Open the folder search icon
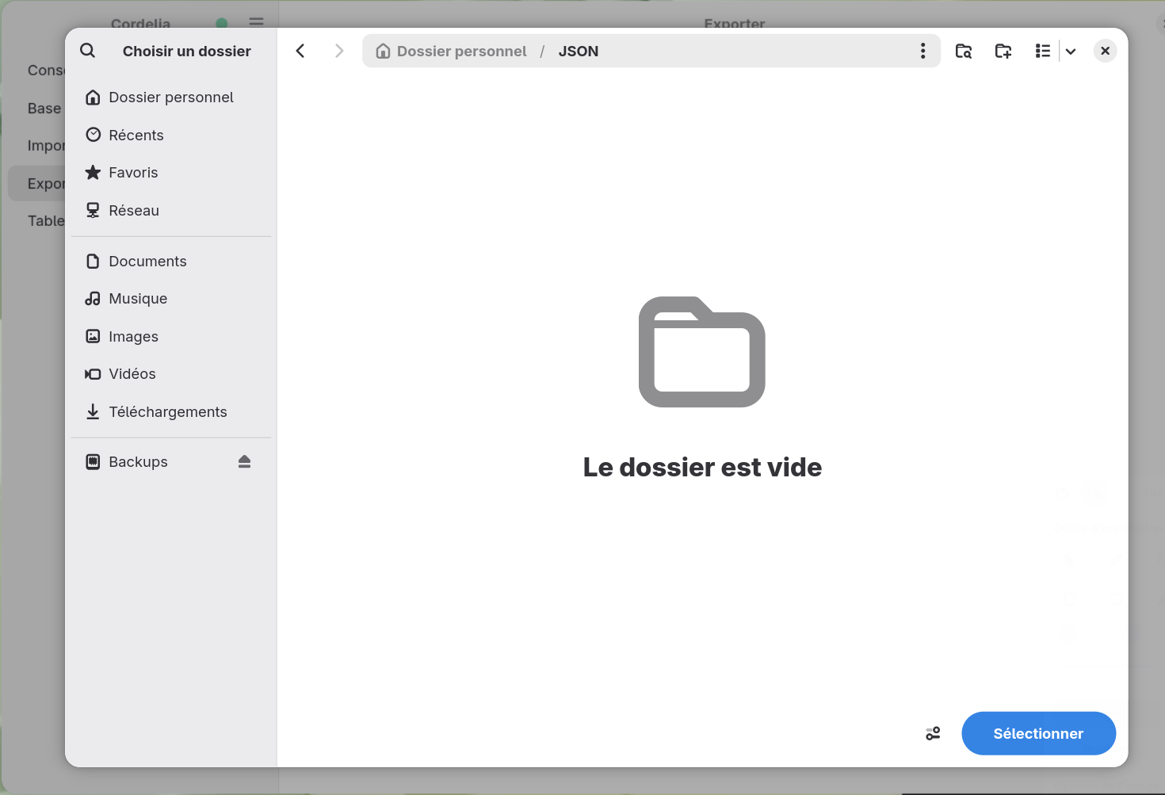 [x=964, y=51]
